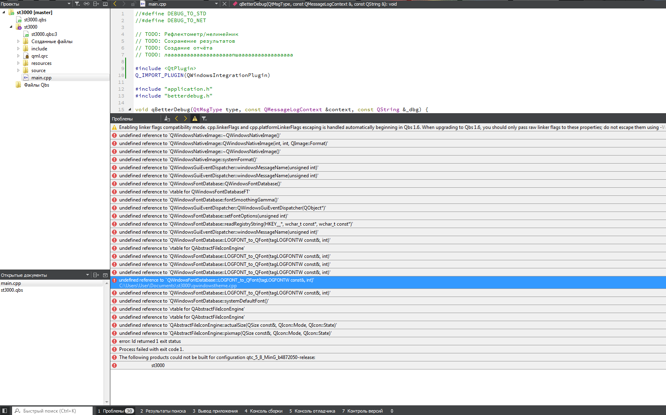Fold the qBetterDebug function at line 15
666x415 pixels.
(x=130, y=110)
